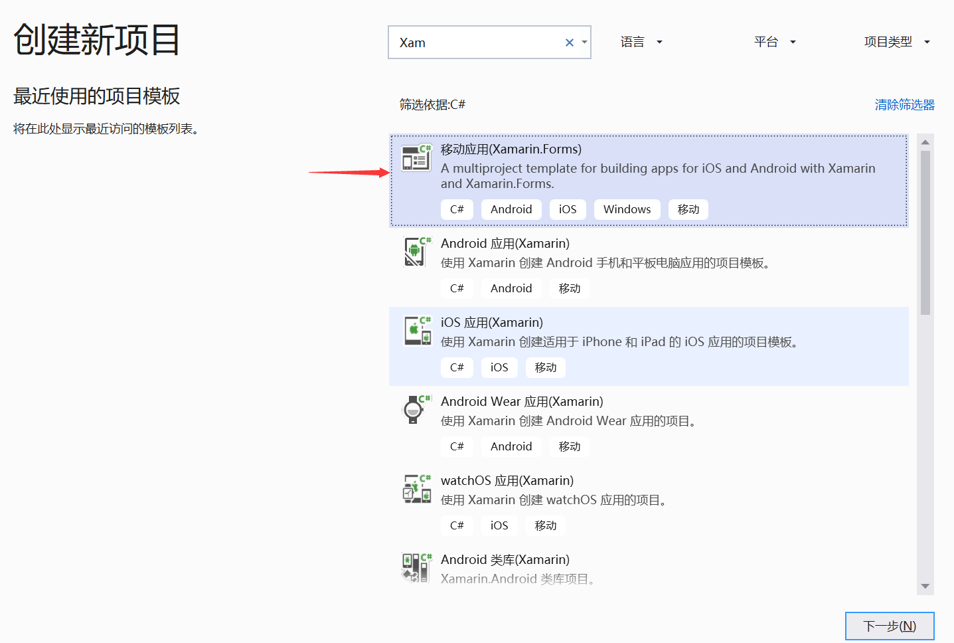Click the 筛选依据:C# filter label
The height and width of the screenshot is (643, 954).
tap(432, 105)
